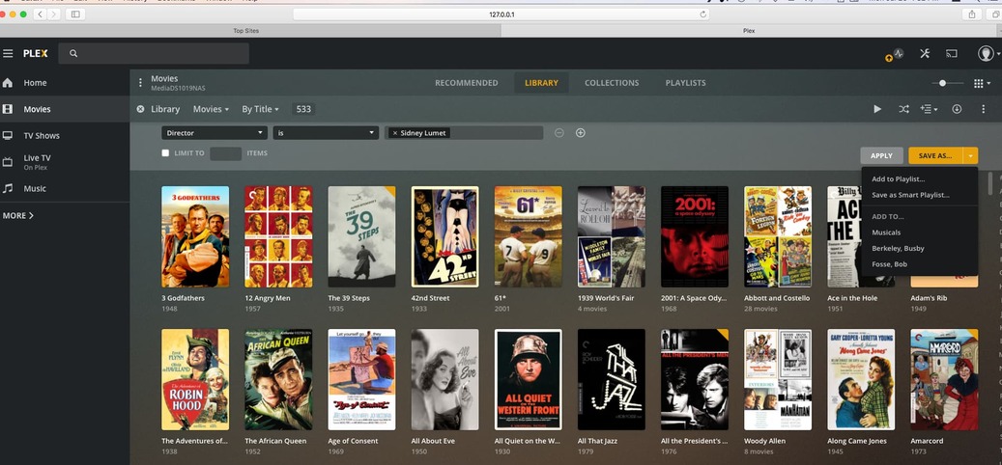Click the download sync icon
The height and width of the screenshot is (465, 1002).
click(x=957, y=109)
